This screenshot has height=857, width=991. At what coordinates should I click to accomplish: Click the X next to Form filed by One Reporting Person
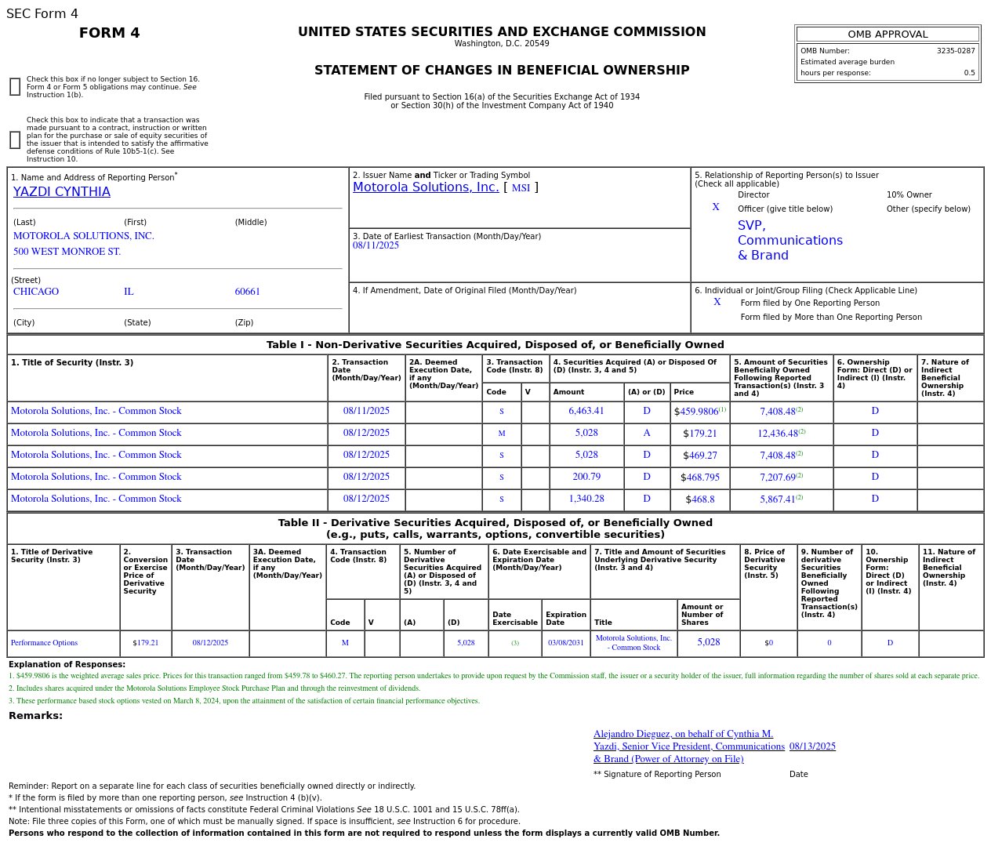[717, 302]
